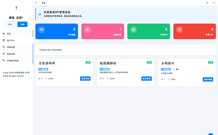Click the 刀客源码网测试 description text
The height and width of the screenshot is (135, 218).
tap(45, 73)
